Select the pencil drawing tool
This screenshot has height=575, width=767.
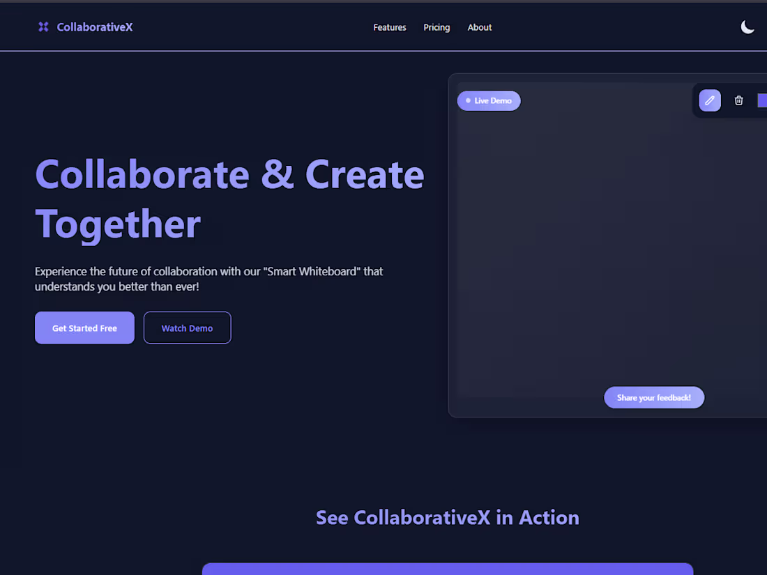709,101
